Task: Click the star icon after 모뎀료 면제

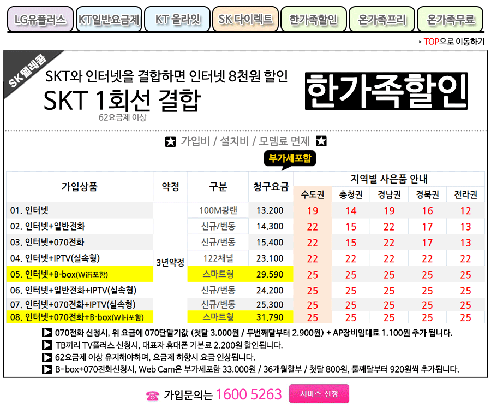Action: [x=320, y=141]
